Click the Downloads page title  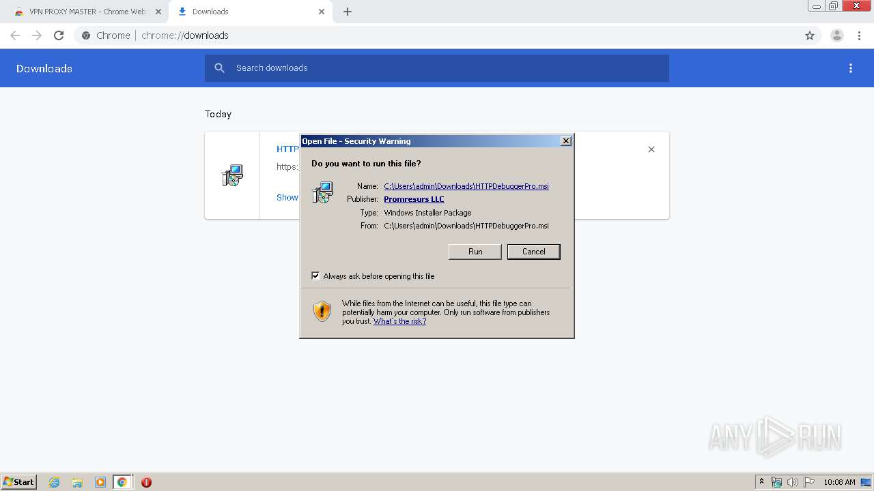(x=44, y=68)
